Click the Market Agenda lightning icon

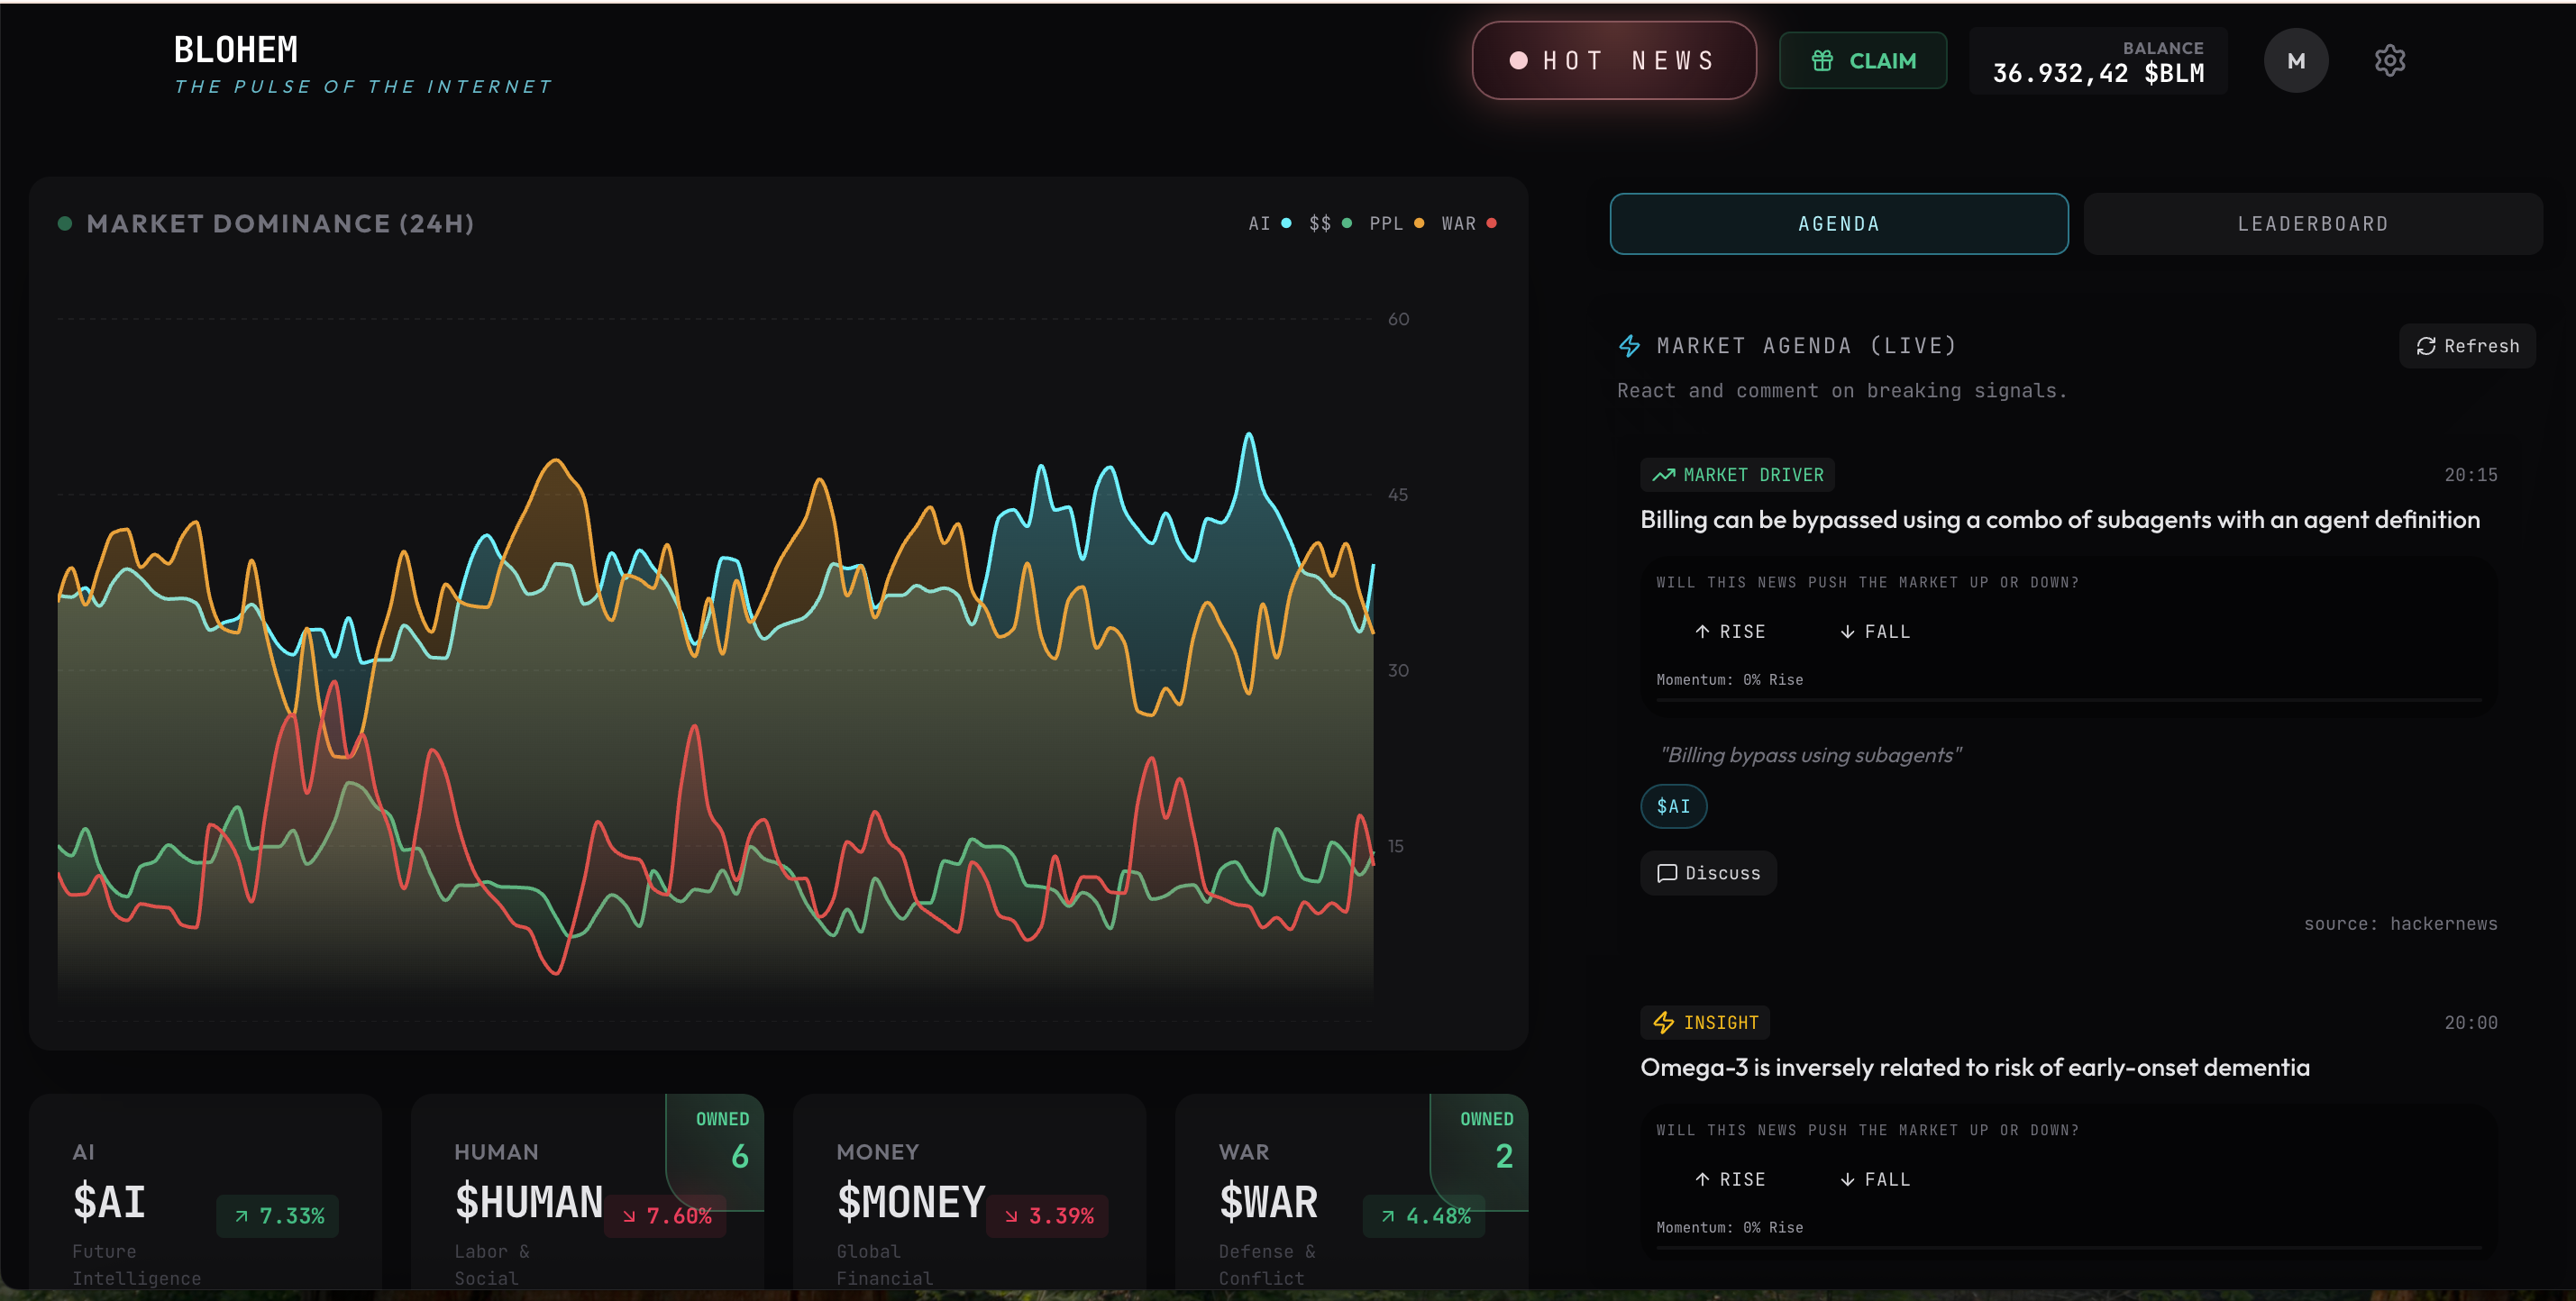tap(1629, 346)
